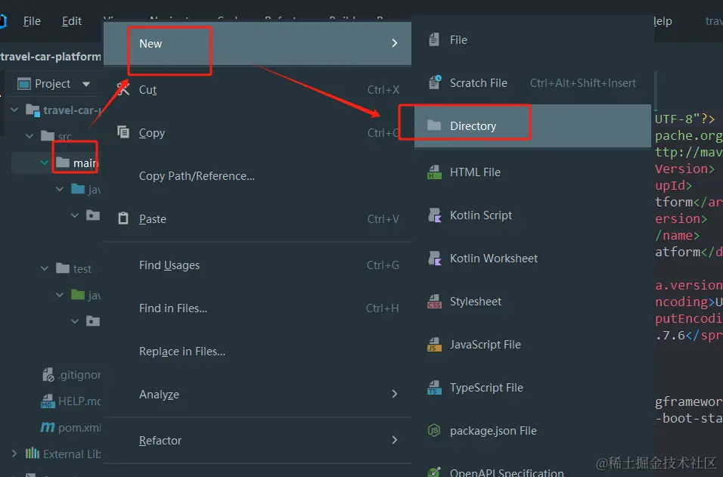This screenshot has height=477, width=723.
Task: Click the TypeScript File TS icon
Action: pos(434,388)
